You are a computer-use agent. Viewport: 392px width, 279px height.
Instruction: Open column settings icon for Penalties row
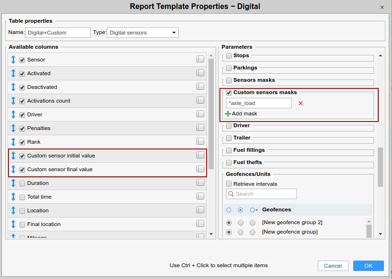click(200, 128)
